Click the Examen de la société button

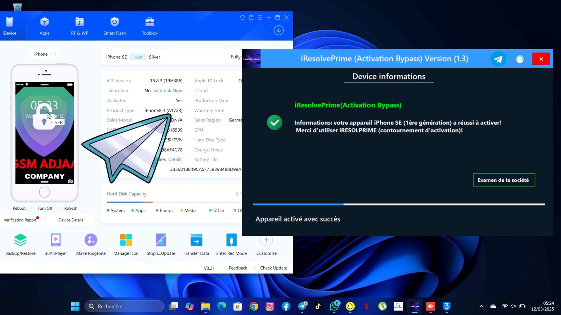click(x=504, y=180)
